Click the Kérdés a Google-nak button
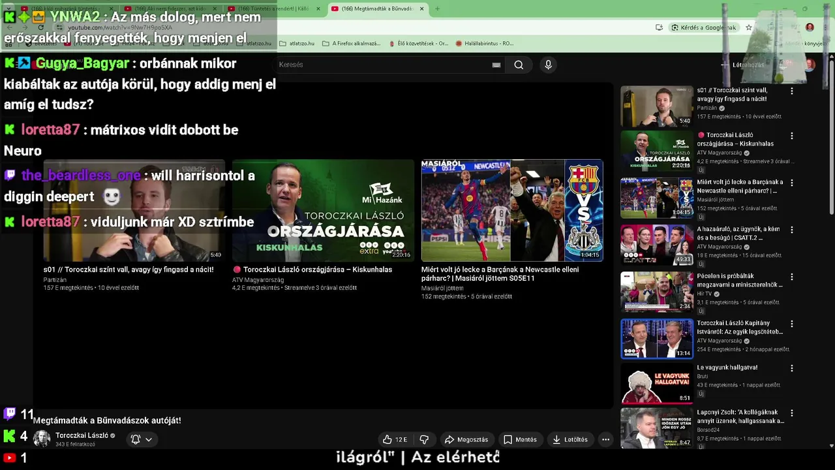Viewport: 835px width, 470px height. (704, 27)
